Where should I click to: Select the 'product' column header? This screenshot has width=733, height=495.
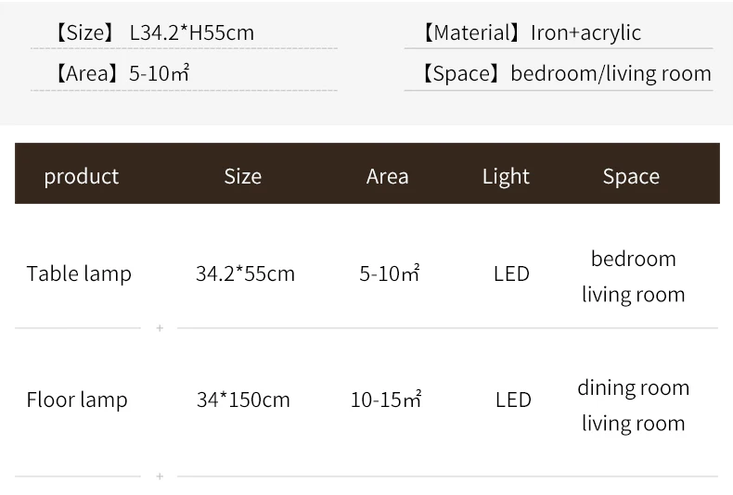coord(82,176)
